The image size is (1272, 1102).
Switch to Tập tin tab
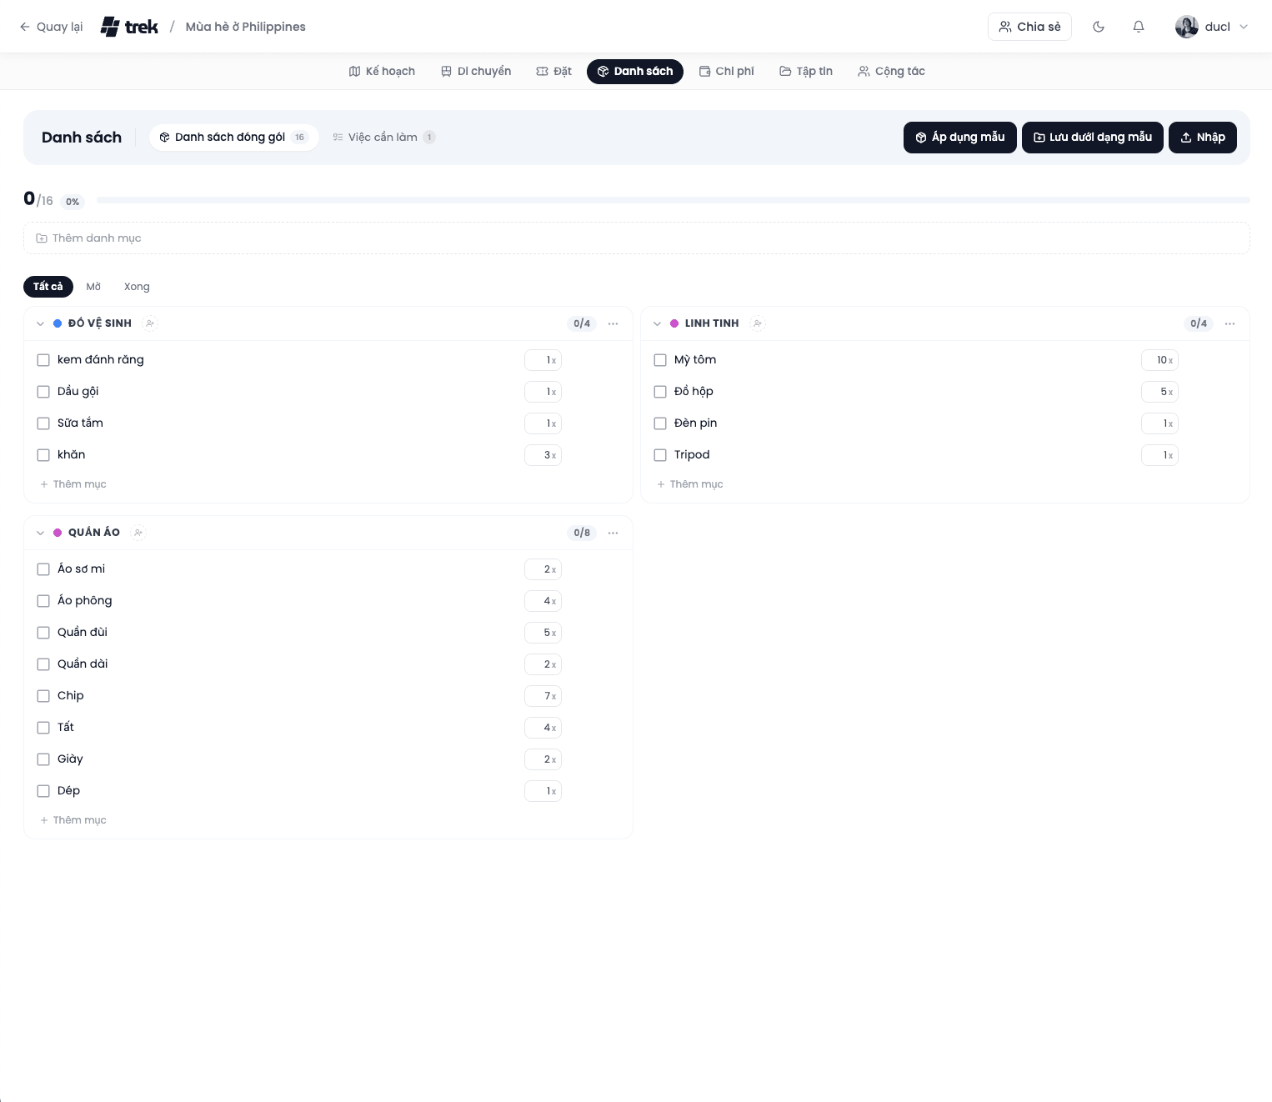click(806, 72)
